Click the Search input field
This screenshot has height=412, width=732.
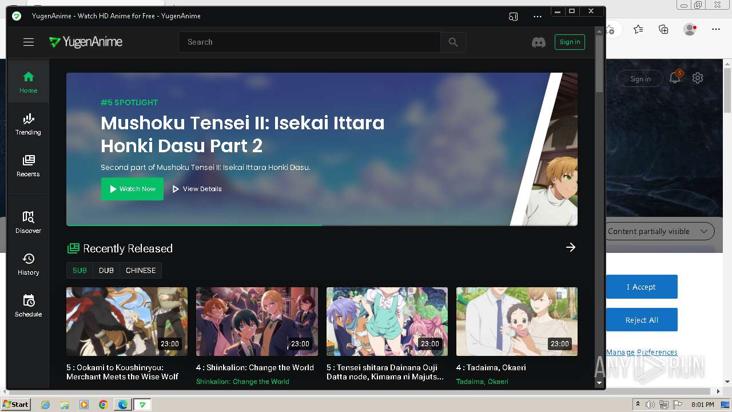pyautogui.click(x=309, y=42)
